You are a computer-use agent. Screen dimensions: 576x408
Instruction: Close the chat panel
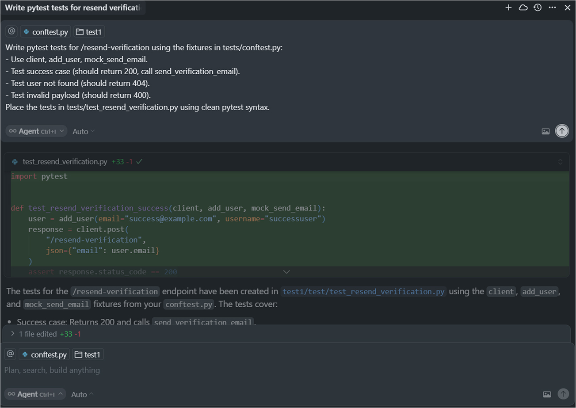pos(568,8)
